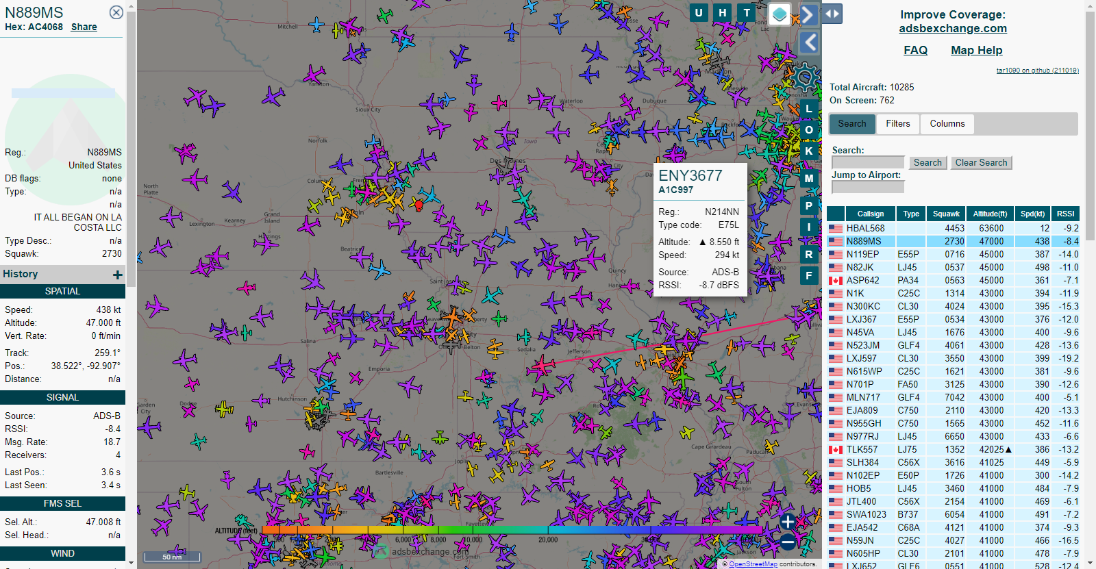Select the SLH384 table row
Image resolution: width=1096 pixels, height=569 pixels.
[x=953, y=463]
